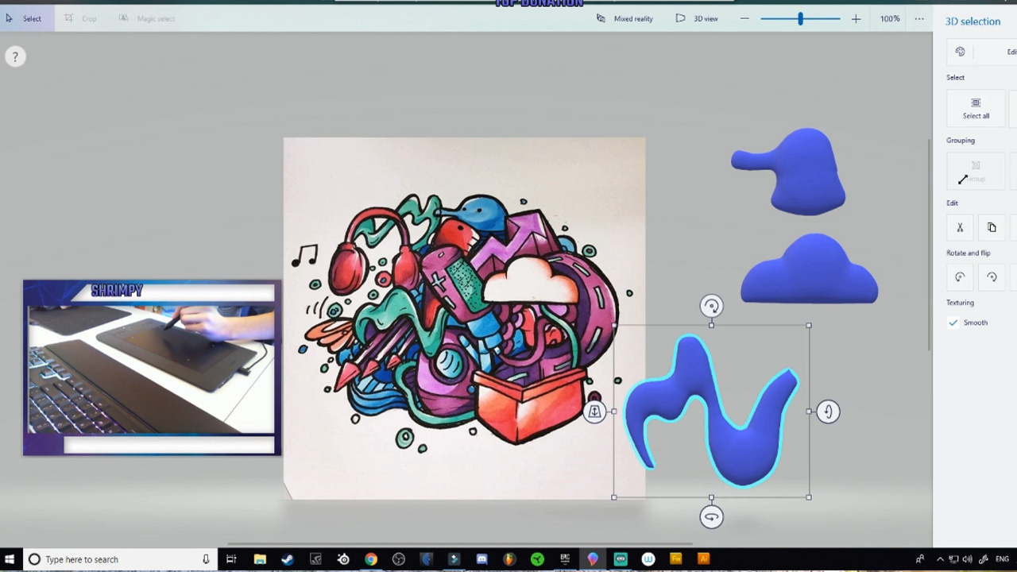Show hidden system tray icons
This screenshot has height=572, width=1017.
click(x=940, y=559)
